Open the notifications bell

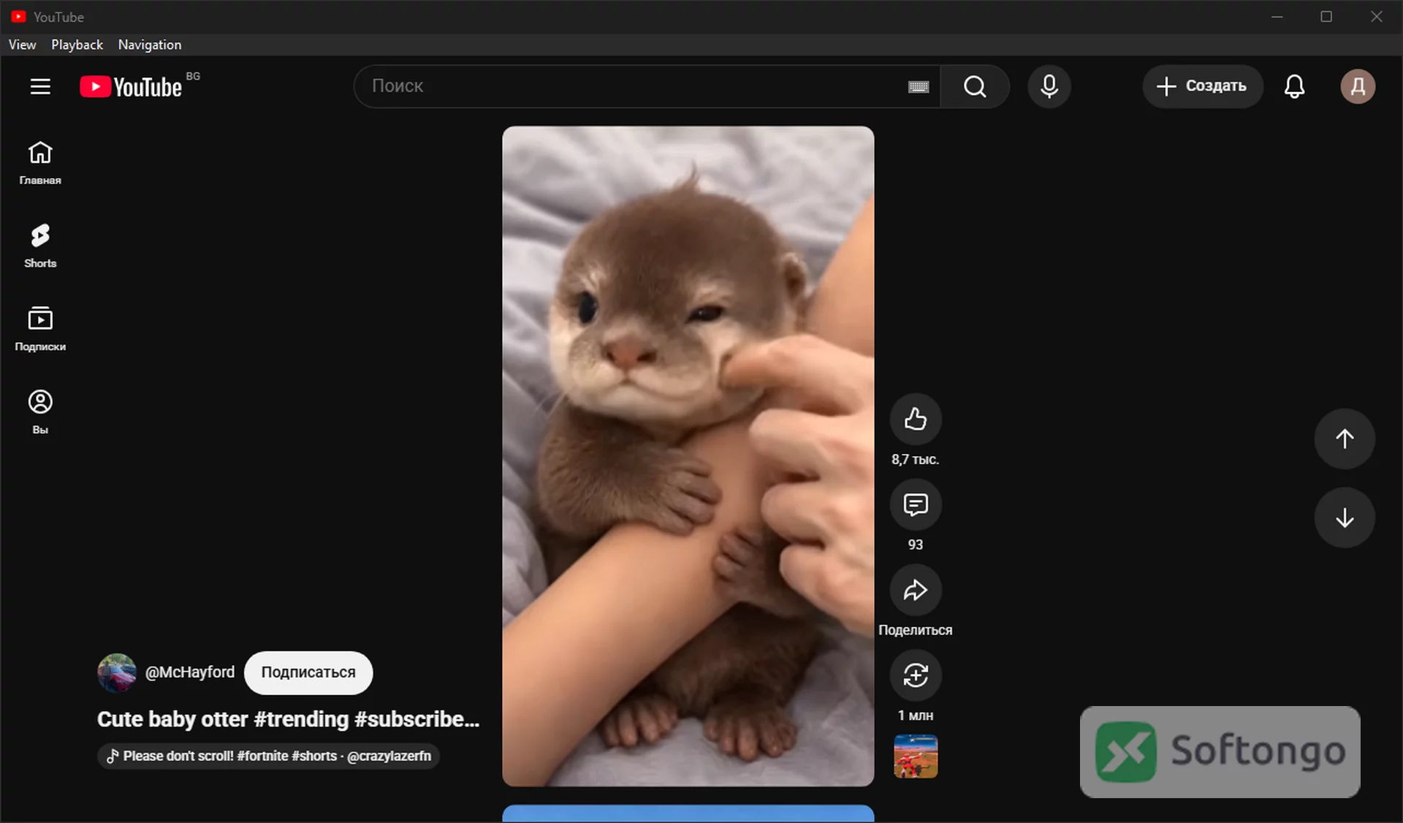click(1294, 86)
